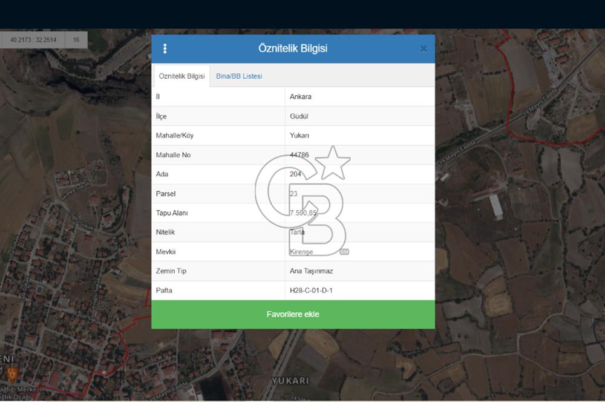Select the Ana Taşınmaz value

click(311, 271)
